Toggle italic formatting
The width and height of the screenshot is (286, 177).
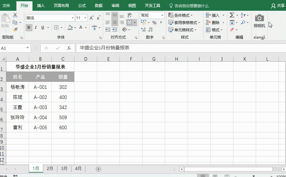point(36,27)
